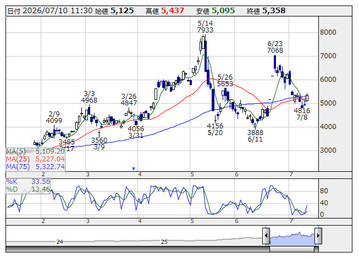Click the 5/14 7933 peak label
The width and height of the screenshot is (359, 258).
205,26
